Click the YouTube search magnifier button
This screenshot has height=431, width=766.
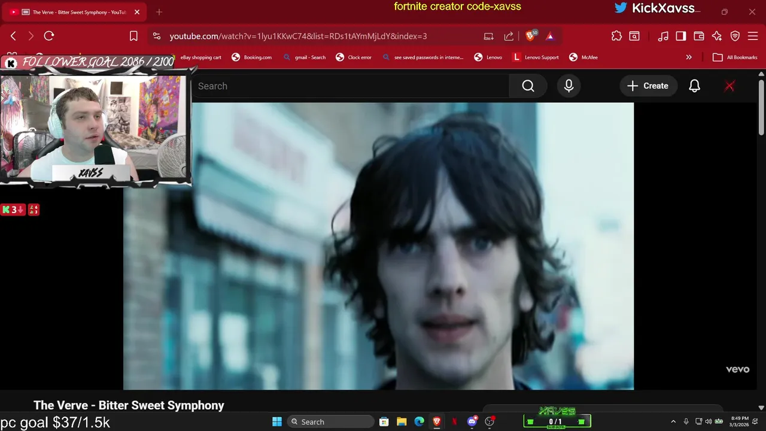point(528,86)
